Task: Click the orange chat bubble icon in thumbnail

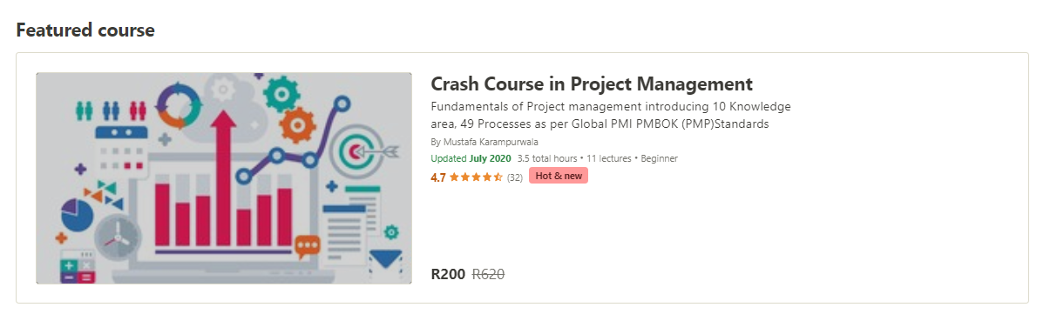Action: tap(308, 247)
